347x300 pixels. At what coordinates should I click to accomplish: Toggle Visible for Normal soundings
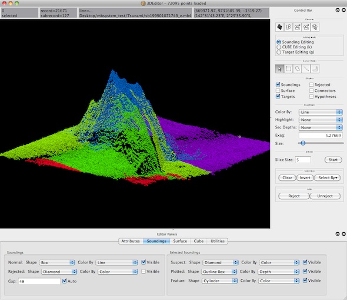[144, 262]
